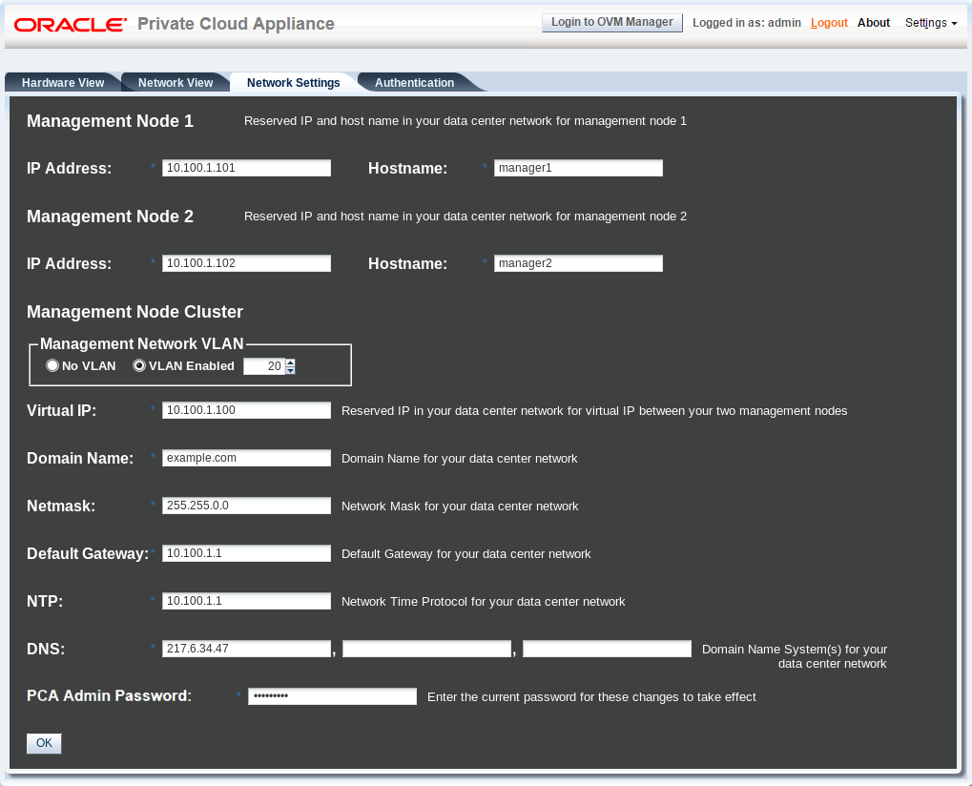Switch to the Hardware View tab
Image resolution: width=972 pixels, height=786 pixels.
tap(62, 82)
